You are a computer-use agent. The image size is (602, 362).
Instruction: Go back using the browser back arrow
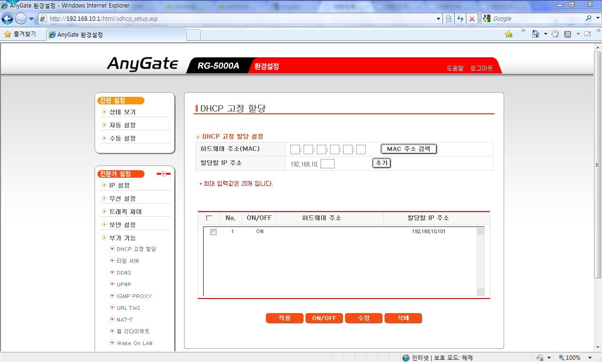pyautogui.click(x=7, y=19)
